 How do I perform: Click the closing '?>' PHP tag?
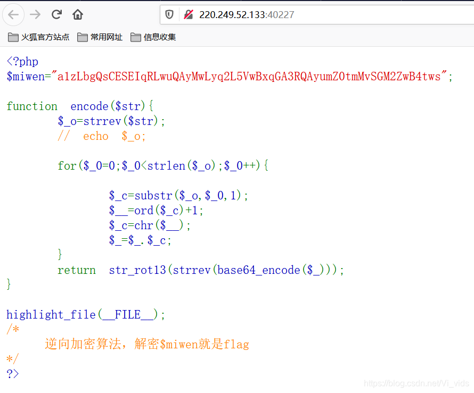(x=13, y=374)
